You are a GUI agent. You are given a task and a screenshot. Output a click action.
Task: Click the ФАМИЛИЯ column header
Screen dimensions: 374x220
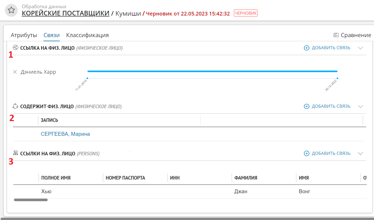point(246,178)
